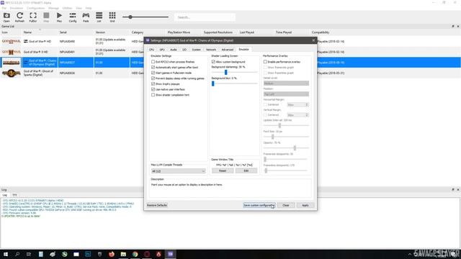Screen dimensions: 461x259
Task: Click RPCS3 taskbar icon
Action: click(x=171, y=254)
